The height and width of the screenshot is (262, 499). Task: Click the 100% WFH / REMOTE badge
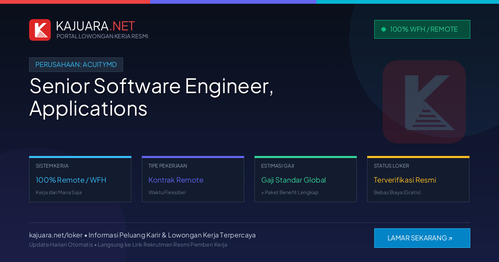tap(422, 29)
